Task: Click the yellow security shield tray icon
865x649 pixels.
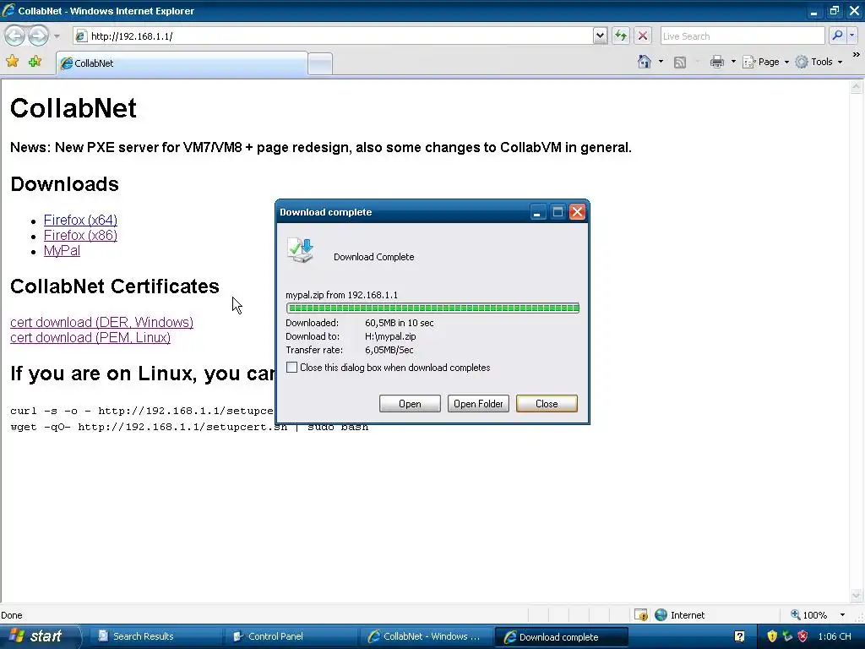Action: [772, 636]
